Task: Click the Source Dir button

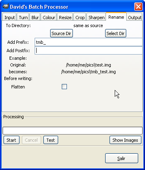Action: pos(61,33)
